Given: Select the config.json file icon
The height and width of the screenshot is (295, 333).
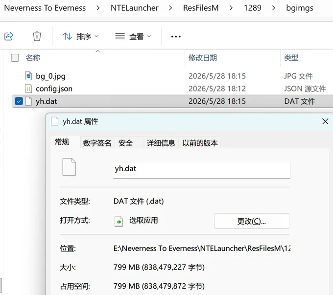Looking at the screenshot, I should coord(28,89).
